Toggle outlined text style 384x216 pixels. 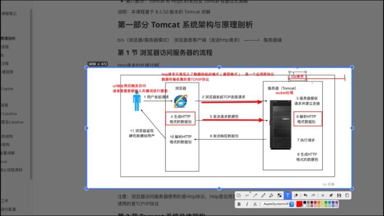[x=255, y=204]
